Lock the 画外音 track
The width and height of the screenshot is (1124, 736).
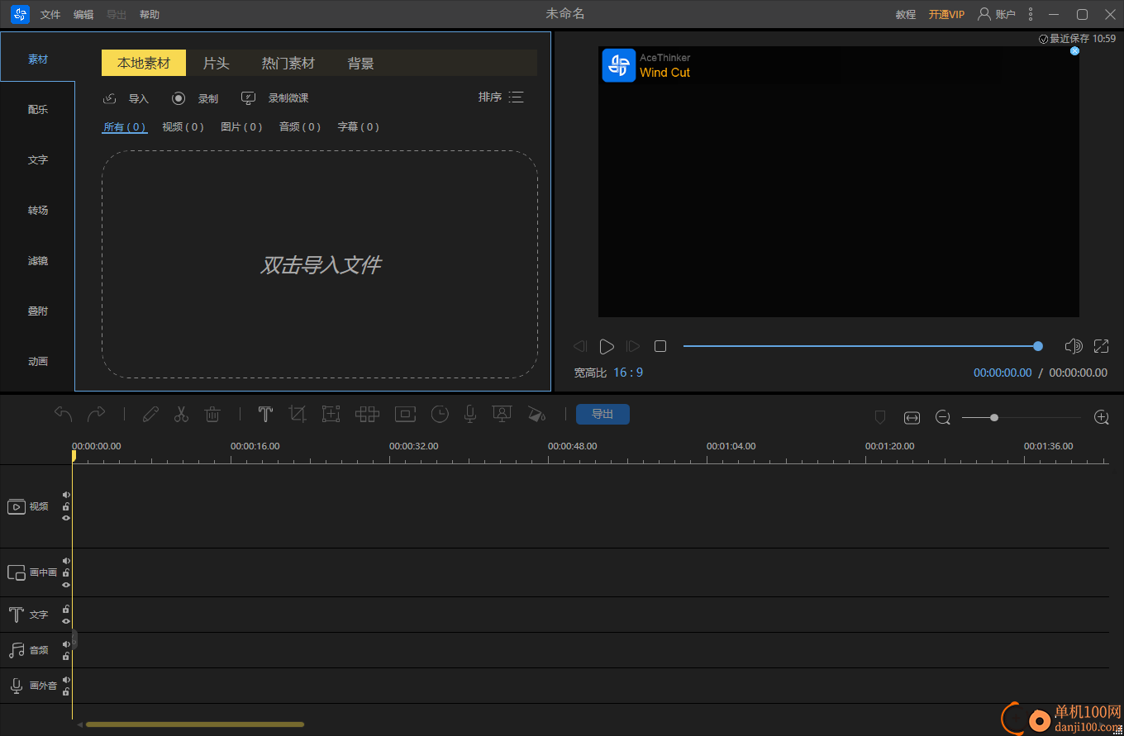(x=66, y=691)
